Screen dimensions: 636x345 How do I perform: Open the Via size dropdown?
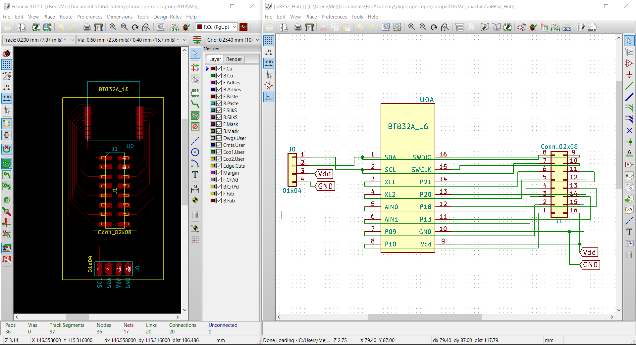click(x=132, y=40)
